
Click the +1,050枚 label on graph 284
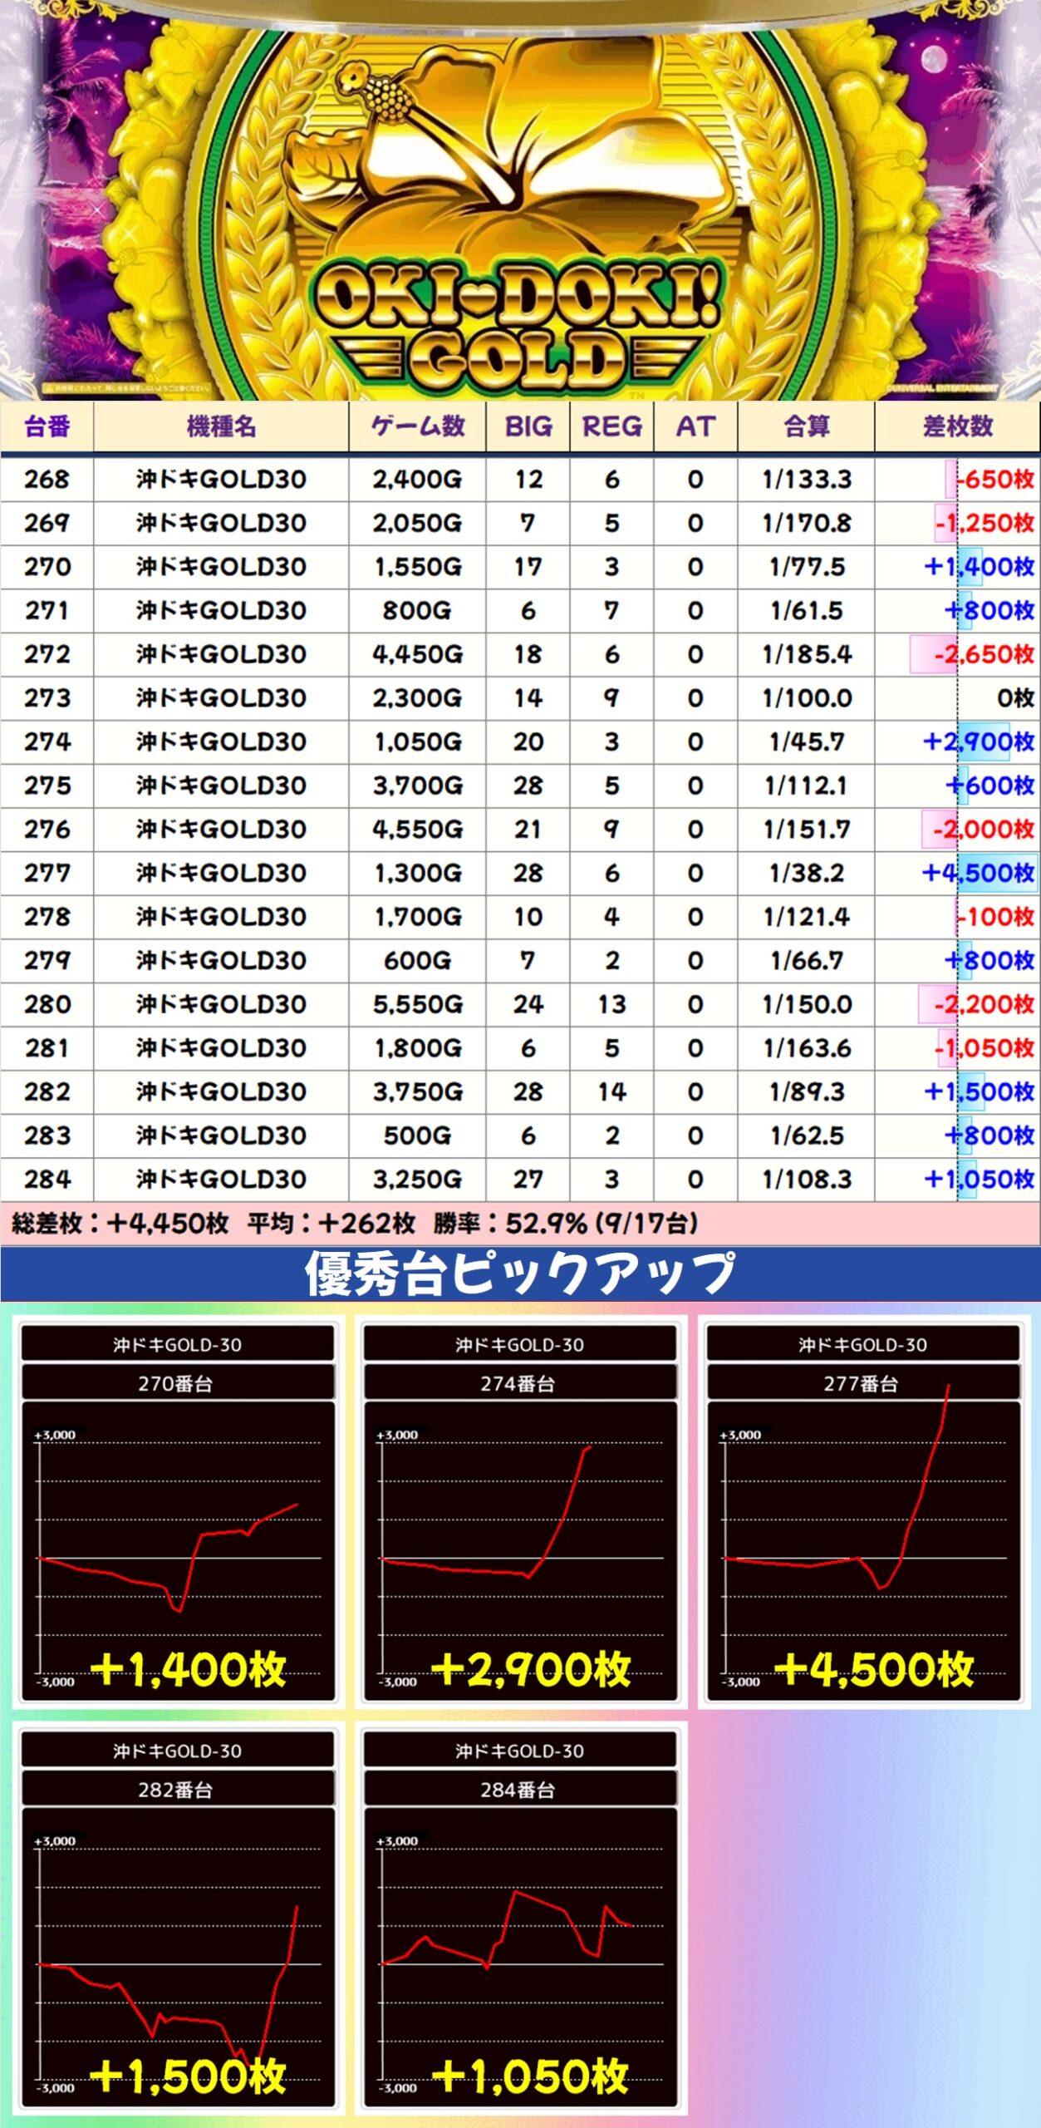[531, 2076]
